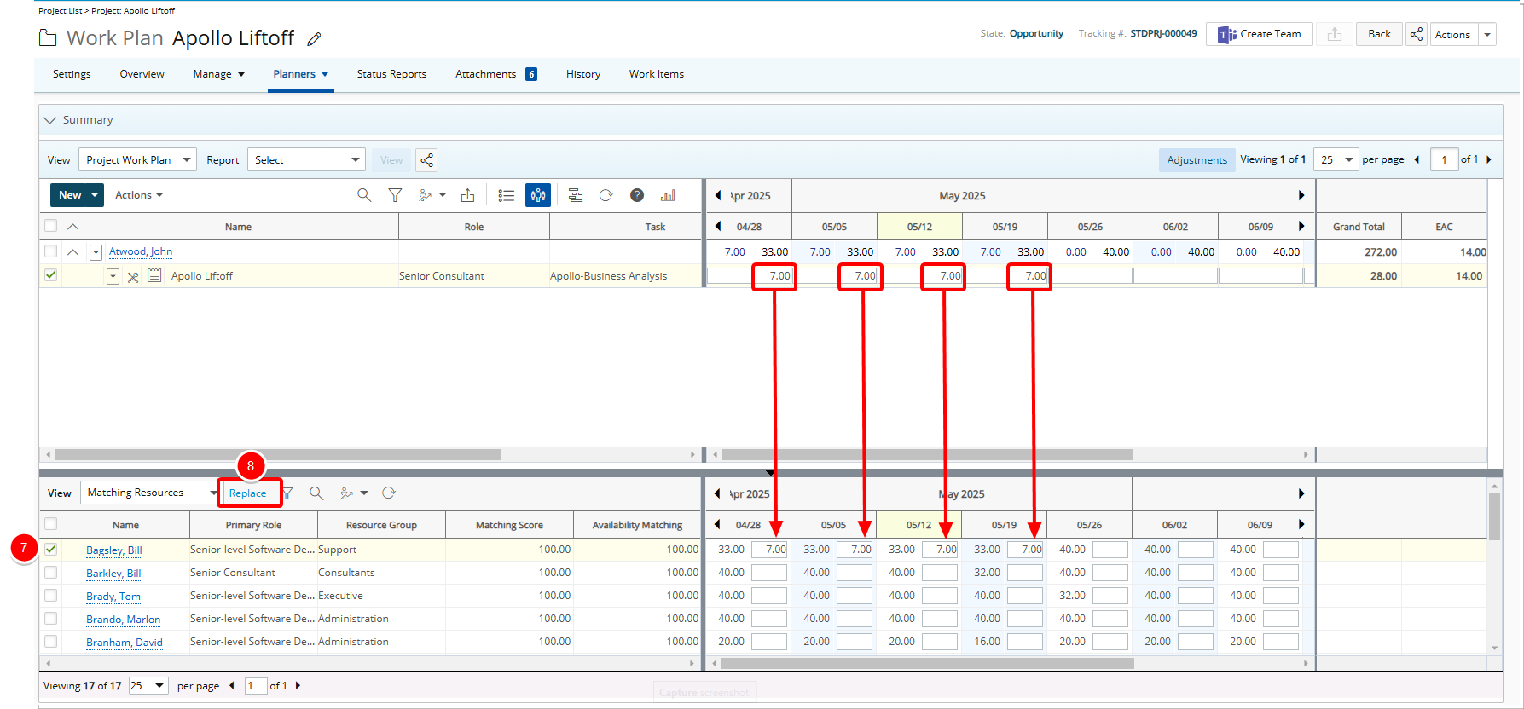This screenshot has width=1524, height=709.
Task: Click the Barkley, Bill 04/28 hours input
Action: point(769,573)
